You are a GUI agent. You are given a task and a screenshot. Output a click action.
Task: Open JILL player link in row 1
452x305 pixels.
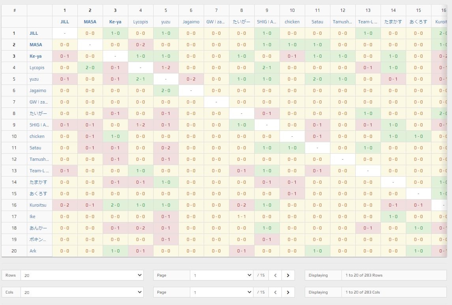(x=34, y=33)
